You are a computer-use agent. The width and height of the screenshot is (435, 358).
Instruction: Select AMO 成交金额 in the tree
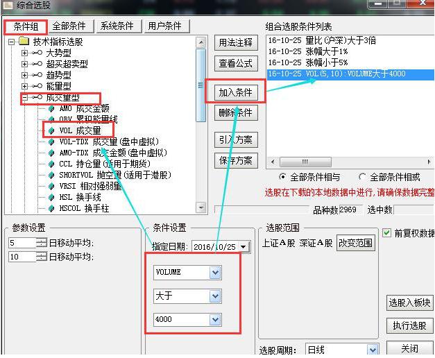[x=85, y=108]
